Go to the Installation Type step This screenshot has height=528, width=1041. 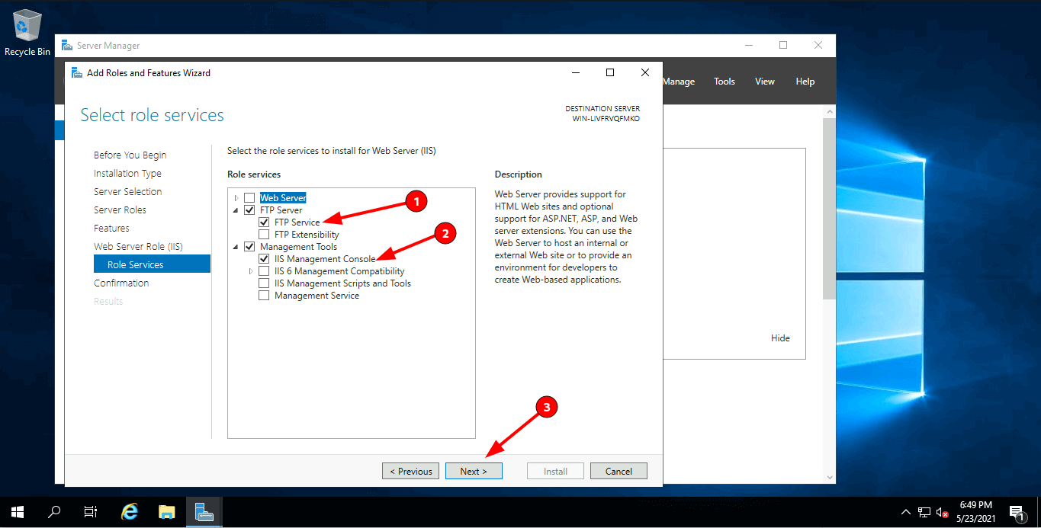point(127,174)
